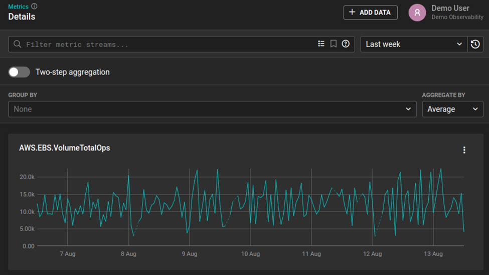Viewport: 489px width, 275px height.
Task: Click the Two-step aggregation label
Action: coord(73,72)
